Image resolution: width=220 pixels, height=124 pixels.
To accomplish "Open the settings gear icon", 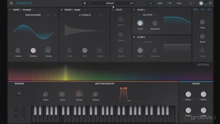I will [x=210, y=3].
